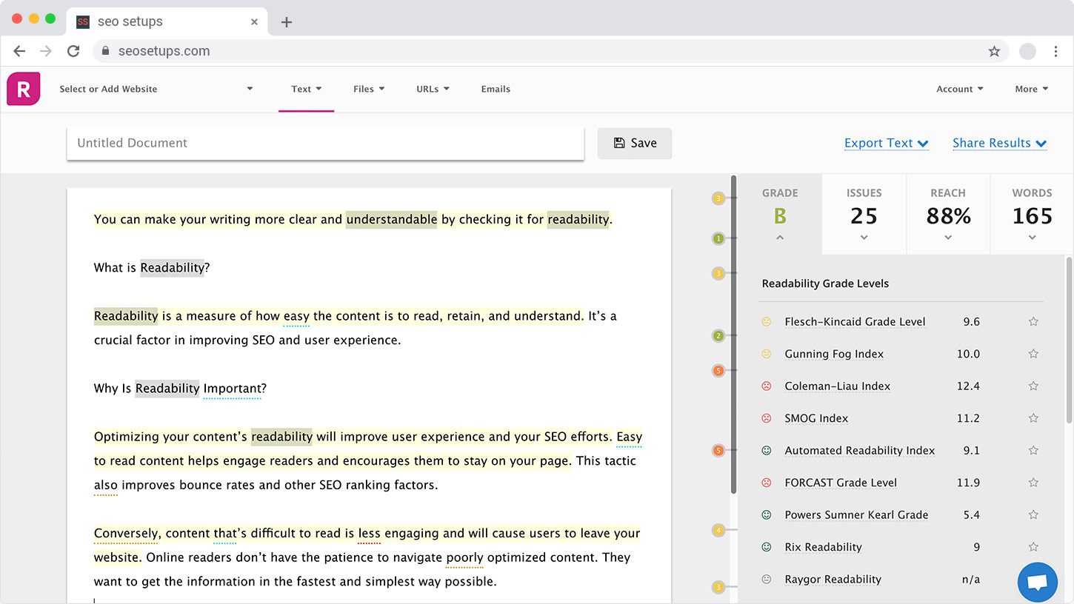The image size is (1074, 604).
Task: Click the pink R Readable logo
Action: (24, 89)
